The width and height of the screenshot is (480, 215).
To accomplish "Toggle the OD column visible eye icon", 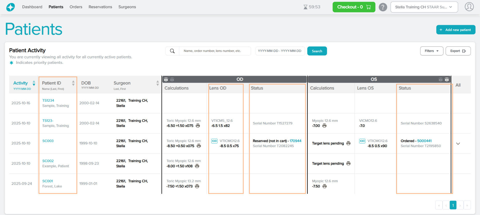I will (x=166, y=80).
